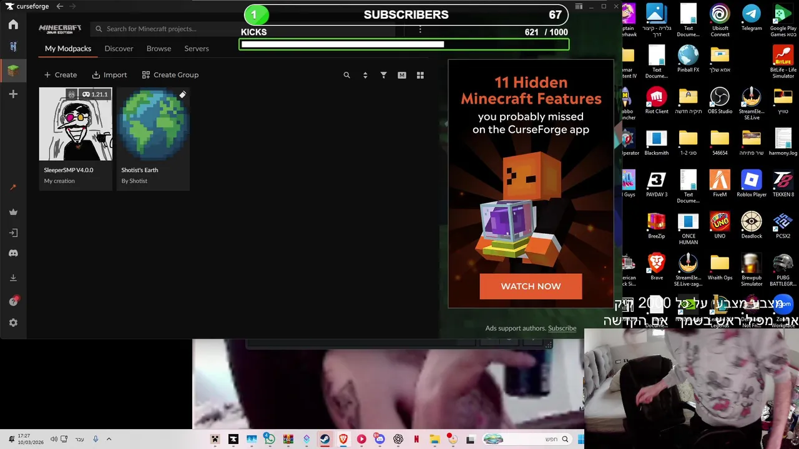Click the sign-in door arrow icon
This screenshot has height=449, width=799.
[13, 233]
